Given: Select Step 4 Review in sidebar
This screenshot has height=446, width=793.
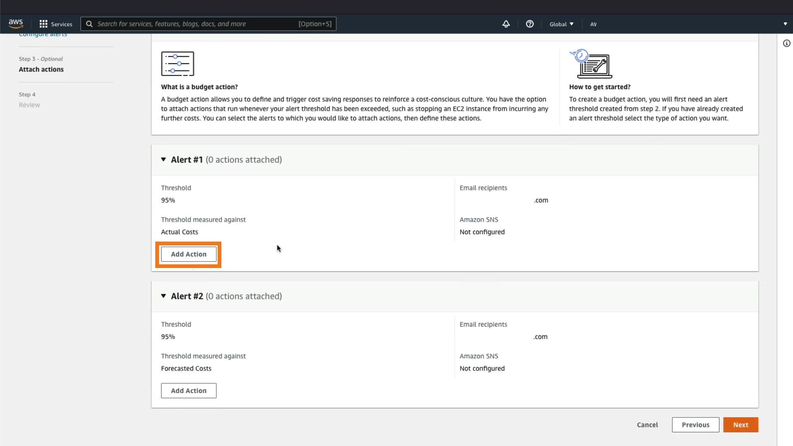Looking at the screenshot, I should click(29, 105).
